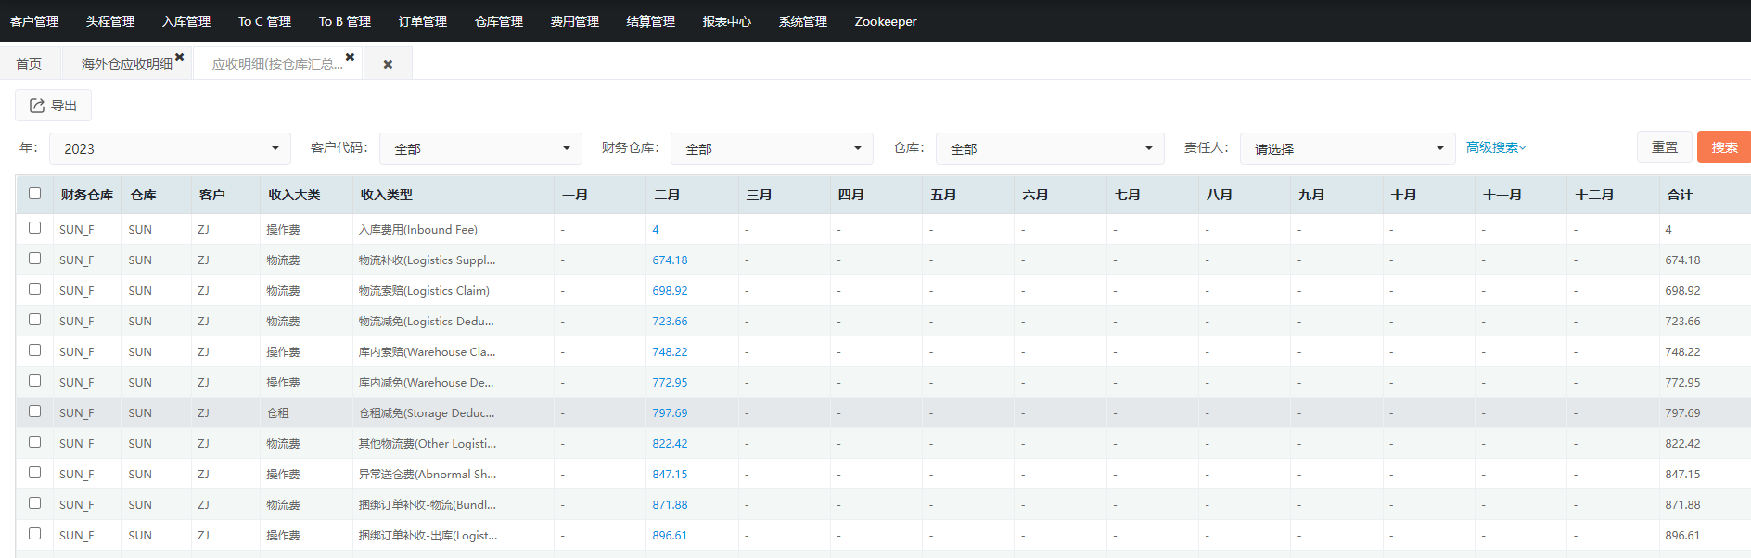Tick the checkbox for 物流索赔(Logistics Claim) row
This screenshot has width=1751, height=558.
click(34, 289)
